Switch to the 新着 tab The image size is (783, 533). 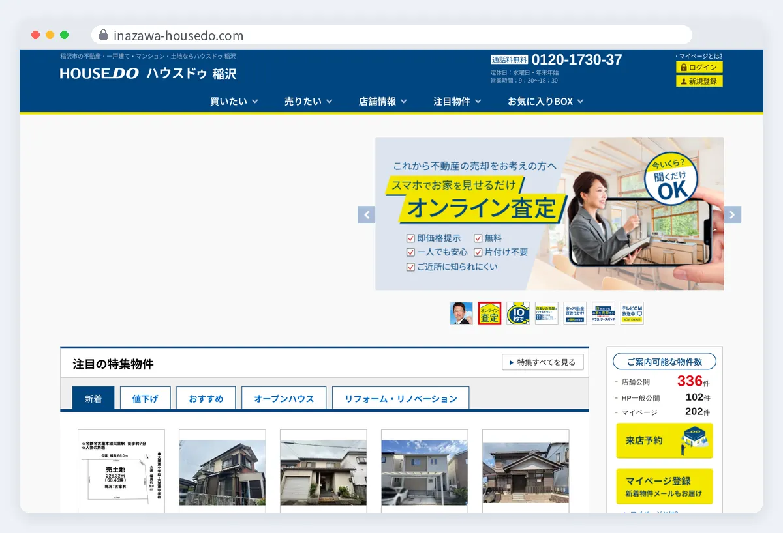coord(93,398)
